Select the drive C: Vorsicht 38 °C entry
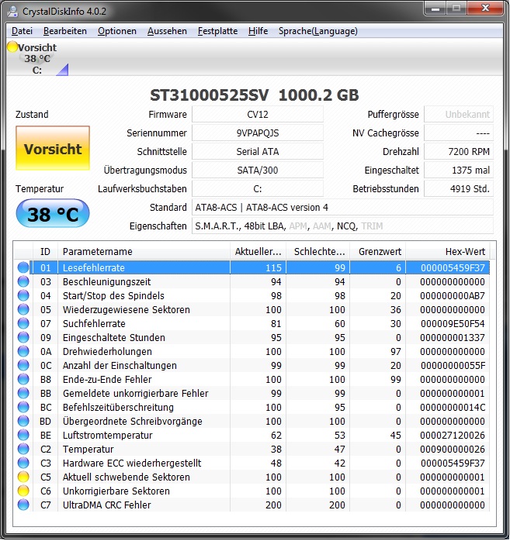This screenshot has width=510, height=541. tap(37, 59)
